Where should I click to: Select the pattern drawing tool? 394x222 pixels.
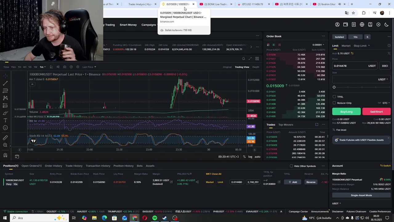tap(5, 98)
